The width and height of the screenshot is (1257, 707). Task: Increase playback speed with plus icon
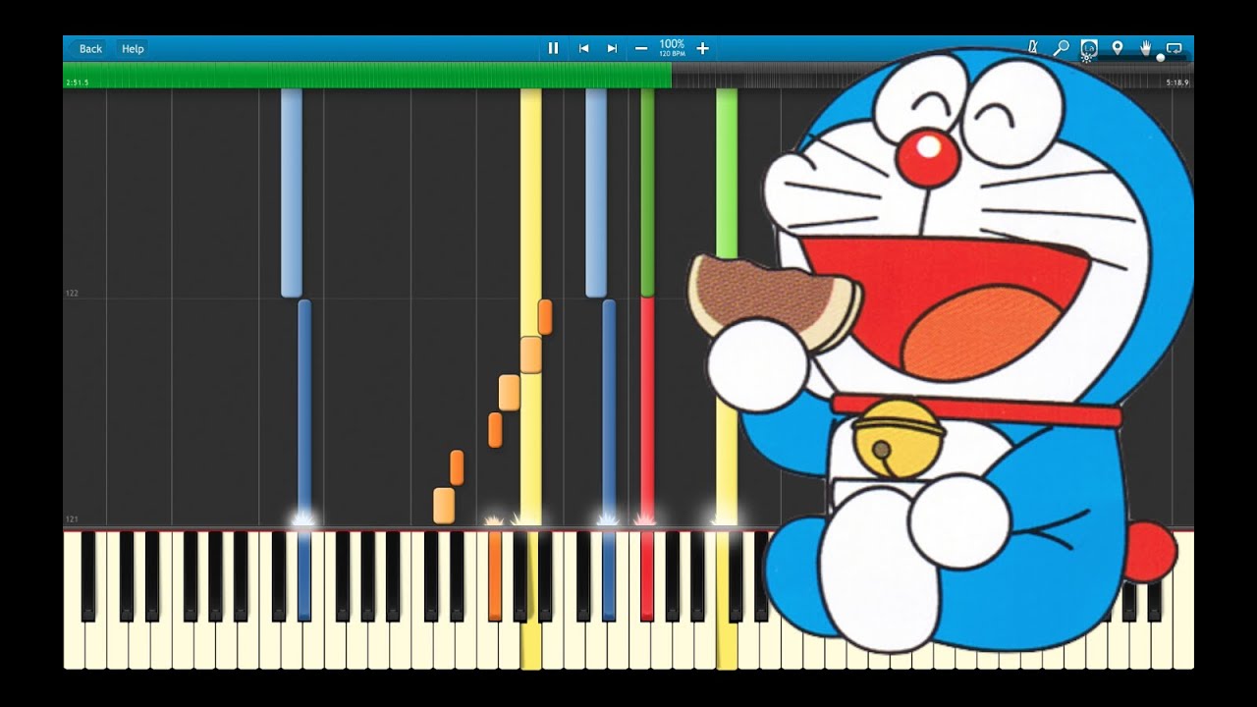(703, 48)
